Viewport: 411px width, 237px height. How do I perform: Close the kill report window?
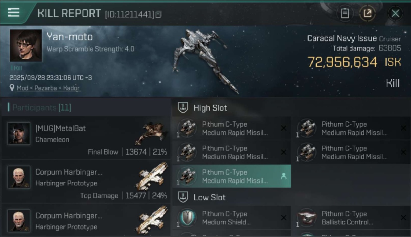coord(395,13)
